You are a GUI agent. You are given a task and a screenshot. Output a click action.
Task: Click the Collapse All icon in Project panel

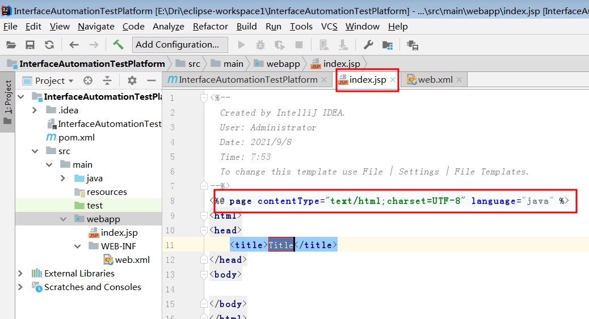[x=107, y=80]
